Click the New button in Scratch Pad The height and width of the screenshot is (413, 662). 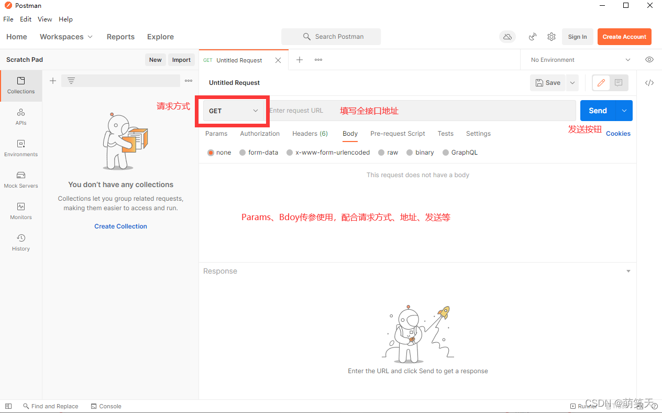pyautogui.click(x=156, y=60)
